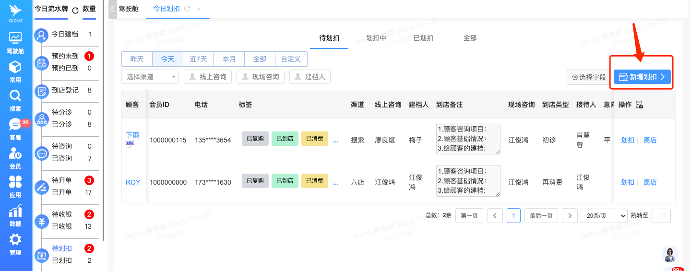Open the 应用 apps icon
This screenshot has width=690, height=271.
click(x=15, y=182)
